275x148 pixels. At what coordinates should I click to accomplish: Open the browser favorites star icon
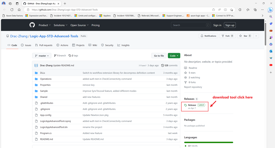coord(248,10)
